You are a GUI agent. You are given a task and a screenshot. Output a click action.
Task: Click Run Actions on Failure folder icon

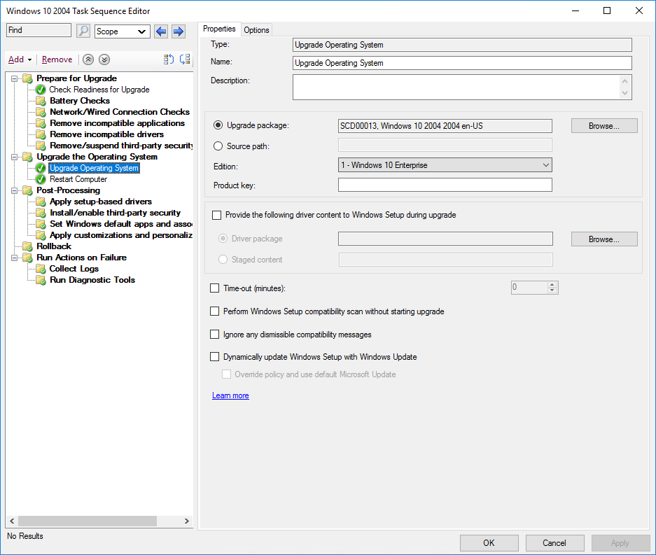click(x=27, y=258)
